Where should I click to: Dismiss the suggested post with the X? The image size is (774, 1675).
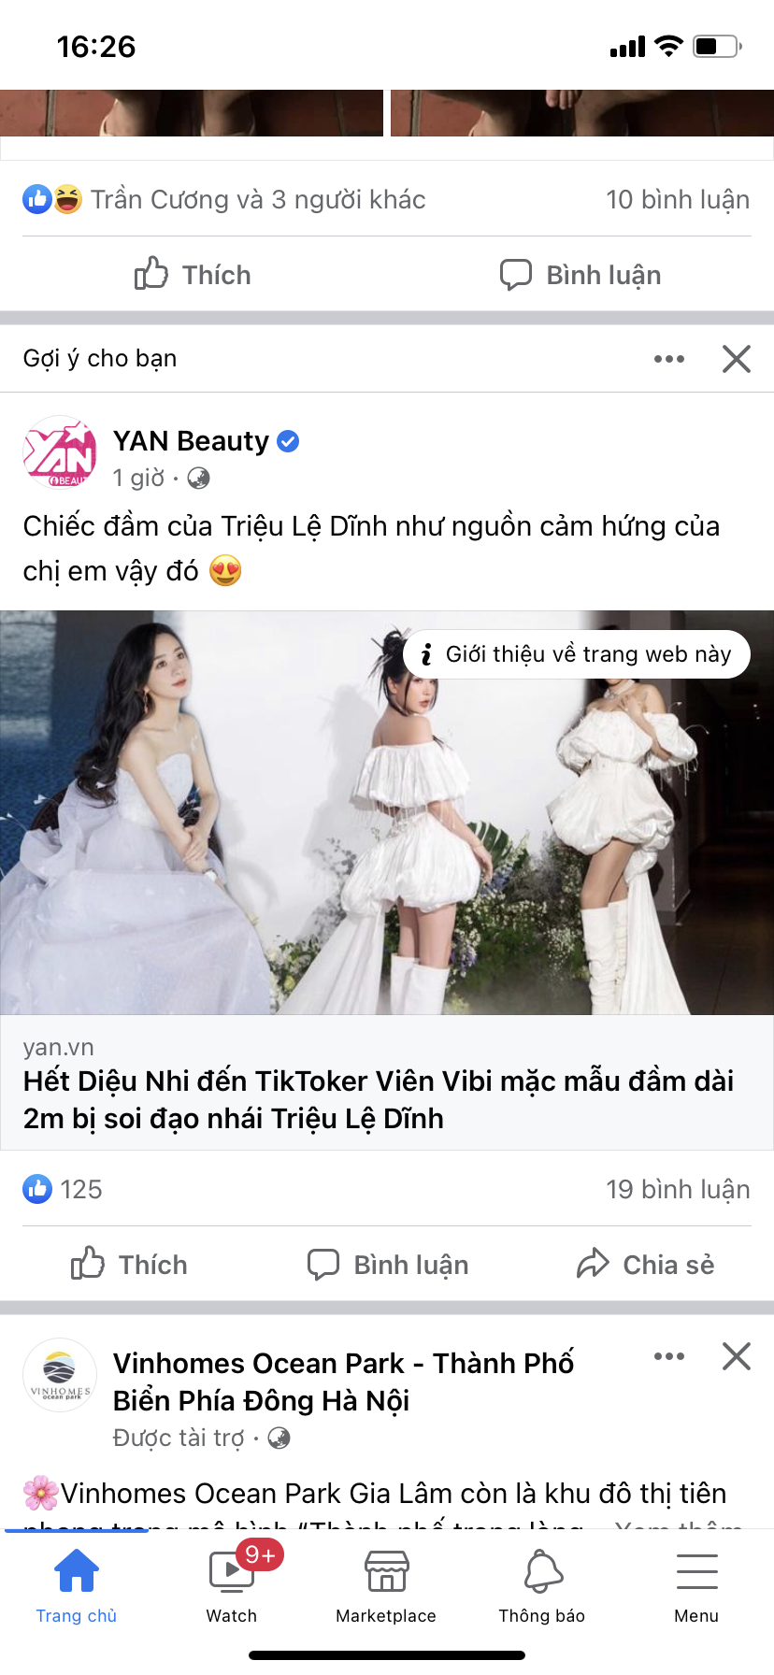pos(737,359)
